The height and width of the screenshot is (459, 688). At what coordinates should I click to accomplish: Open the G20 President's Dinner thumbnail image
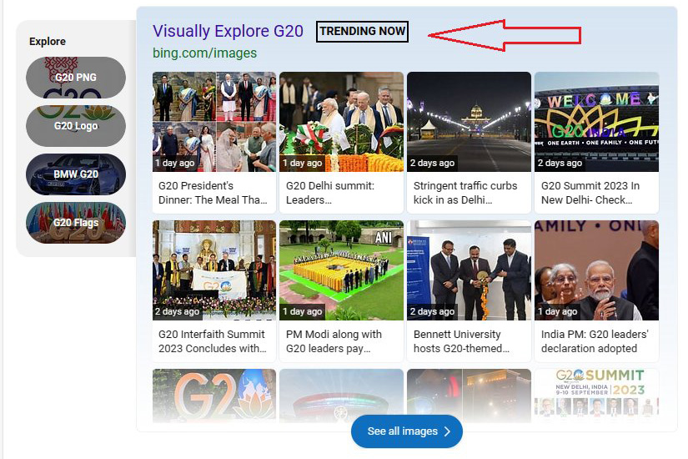[214, 122]
